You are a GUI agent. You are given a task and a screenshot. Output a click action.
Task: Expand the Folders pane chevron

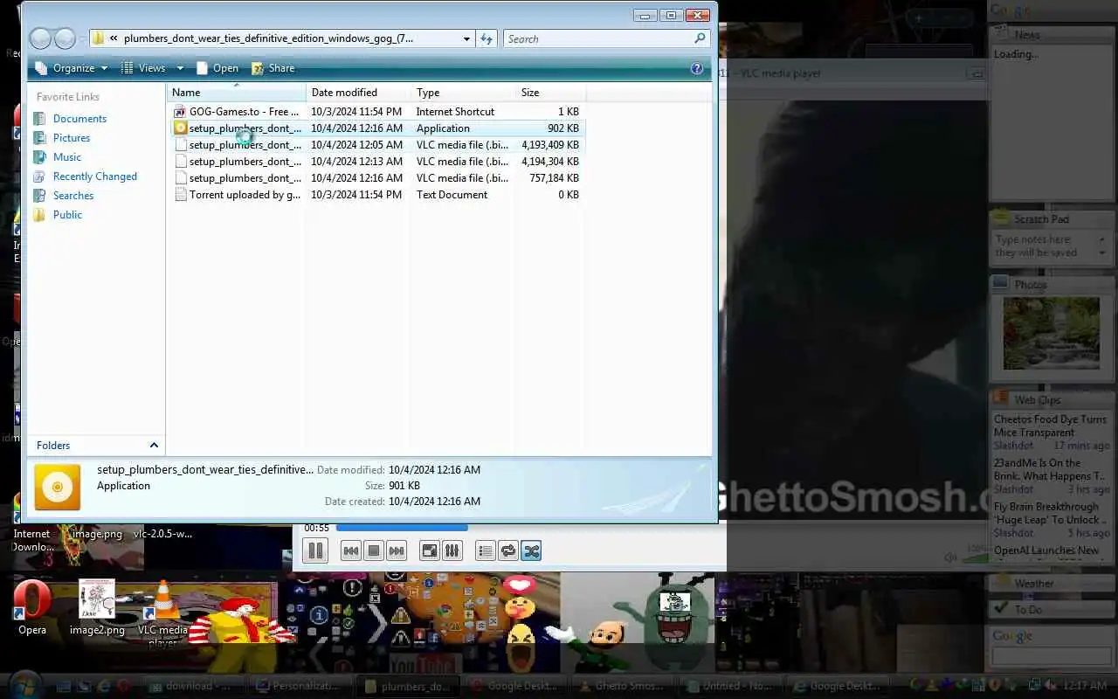click(x=154, y=446)
